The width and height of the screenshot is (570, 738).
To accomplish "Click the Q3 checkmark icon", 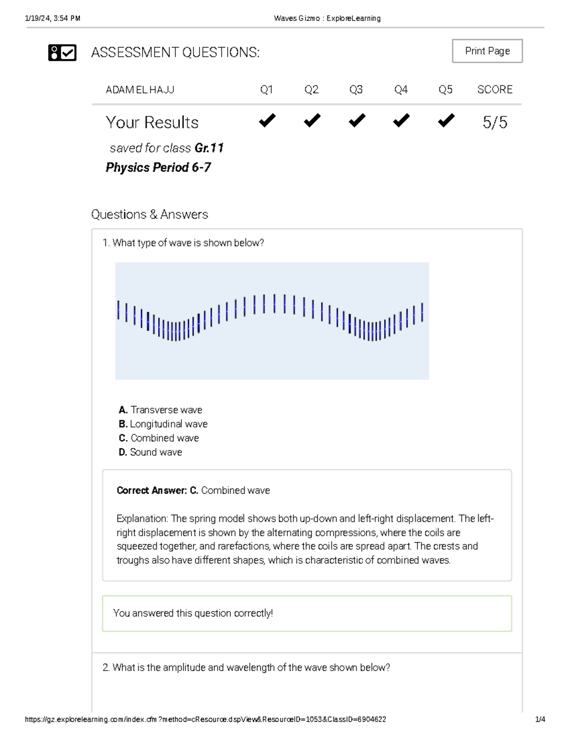I will tap(356, 120).
